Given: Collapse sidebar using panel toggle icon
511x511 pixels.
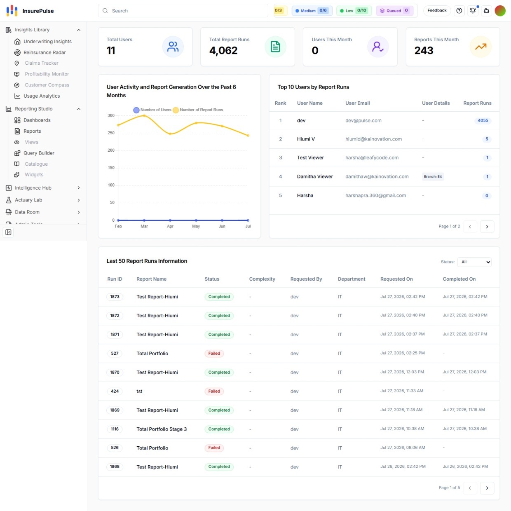Looking at the screenshot, I should point(8,232).
